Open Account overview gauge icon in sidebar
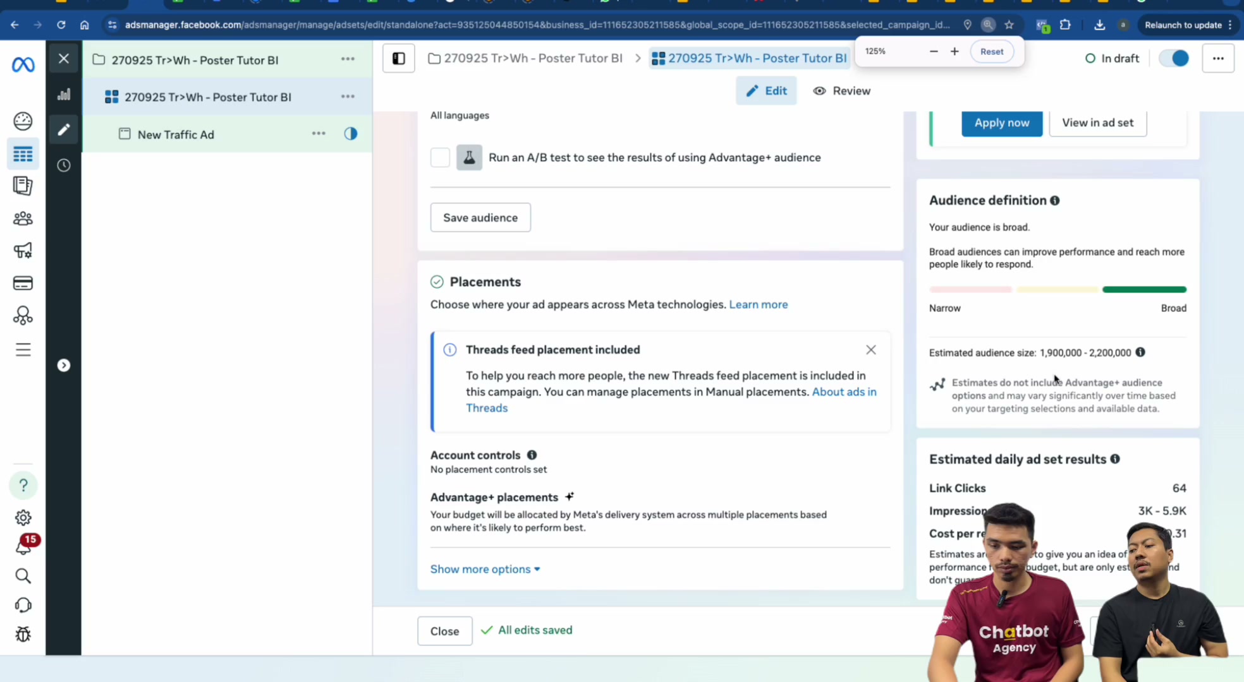This screenshot has width=1244, height=682. tap(23, 121)
